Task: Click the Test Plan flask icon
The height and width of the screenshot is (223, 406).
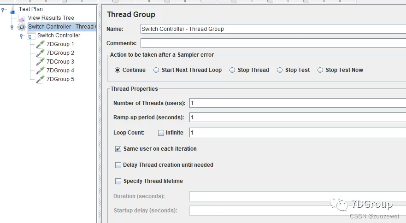Action: pyautogui.click(x=12, y=10)
